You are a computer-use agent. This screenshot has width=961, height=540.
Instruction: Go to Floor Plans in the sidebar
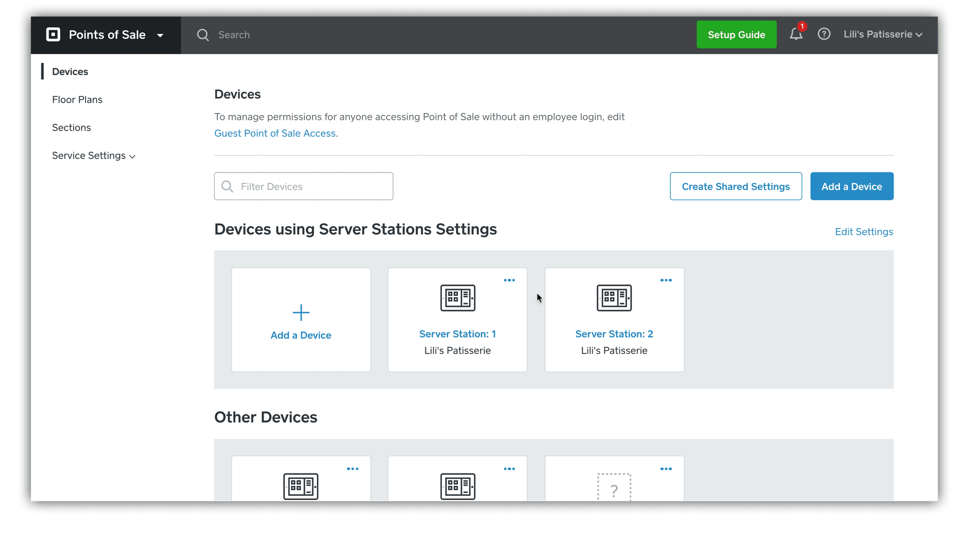pyautogui.click(x=77, y=99)
